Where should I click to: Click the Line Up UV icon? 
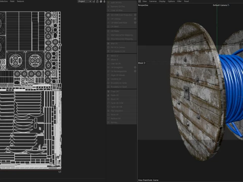(x=108, y=64)
